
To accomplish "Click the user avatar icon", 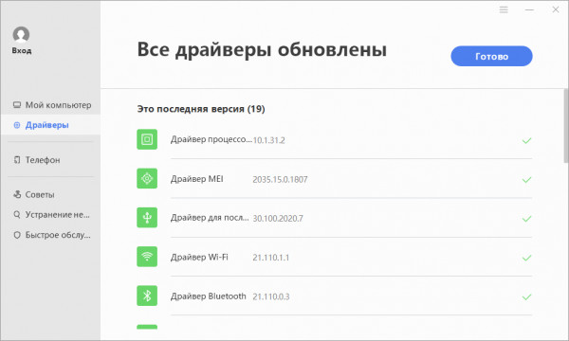I will [x=21, y=35].
